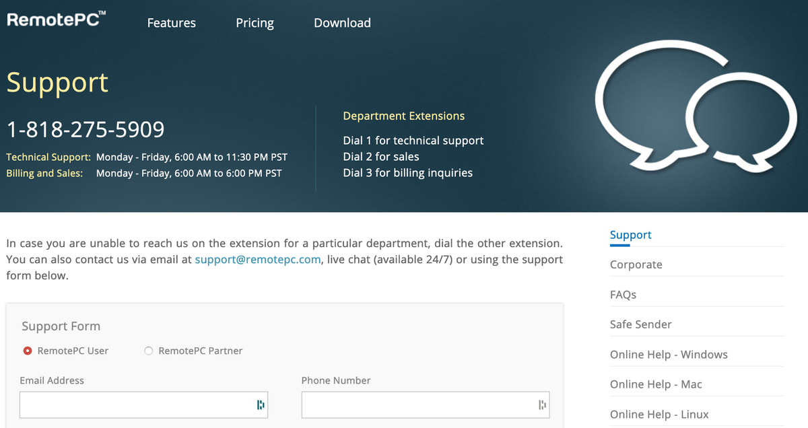Select the RemotePC Partner radio button
Image resolution: width=808 pixels, height=428 pixels.
point(148,350)
